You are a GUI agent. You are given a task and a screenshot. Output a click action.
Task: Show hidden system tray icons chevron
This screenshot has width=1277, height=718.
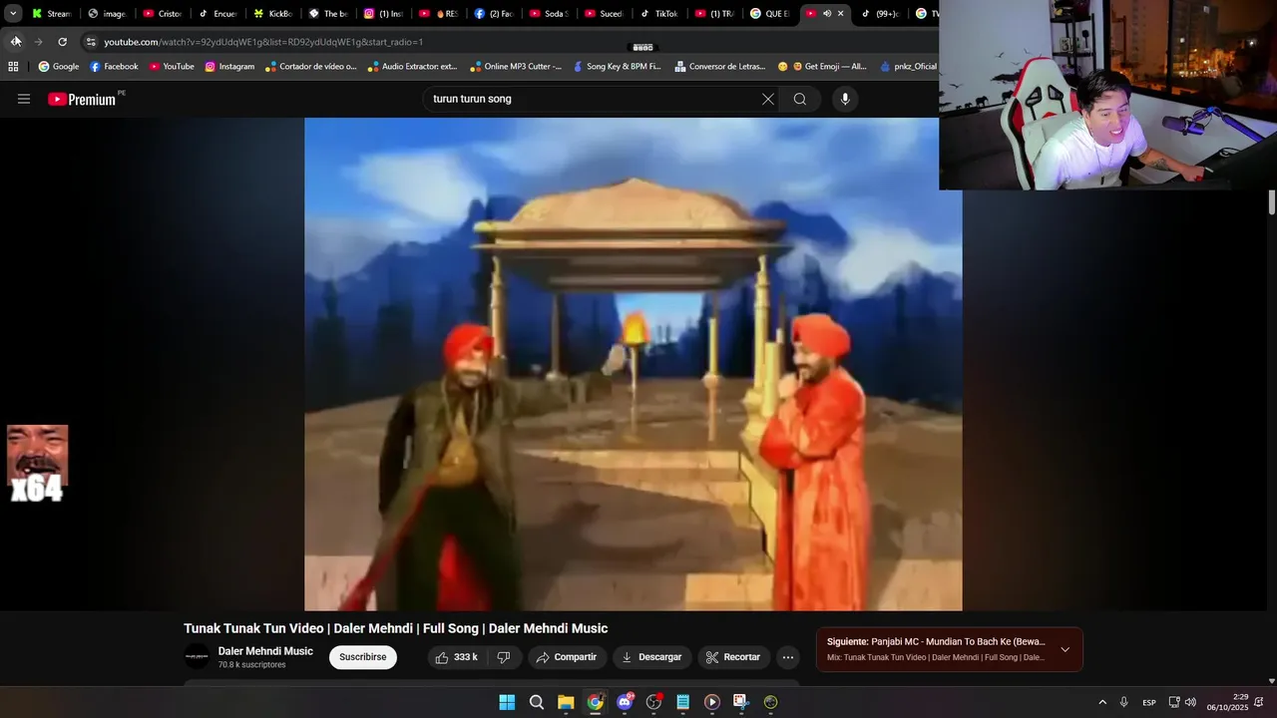tap(1102, 702)
